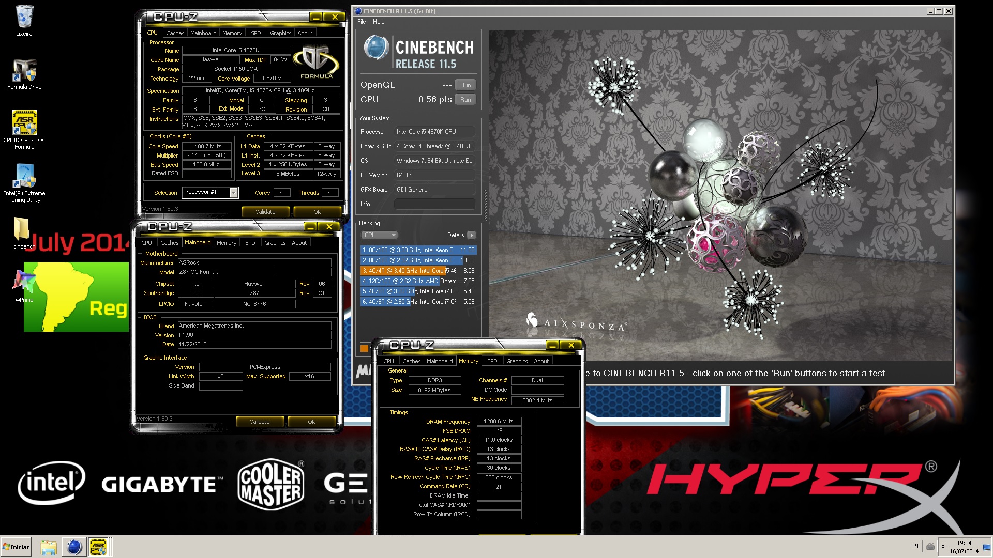Click the Core Voltage value 1.670 V

click(272, 79)
